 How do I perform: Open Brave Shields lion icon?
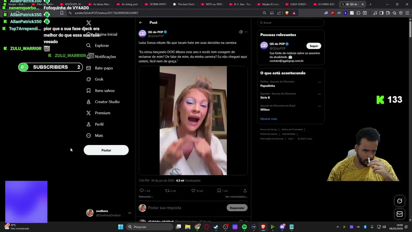point(287,13)
